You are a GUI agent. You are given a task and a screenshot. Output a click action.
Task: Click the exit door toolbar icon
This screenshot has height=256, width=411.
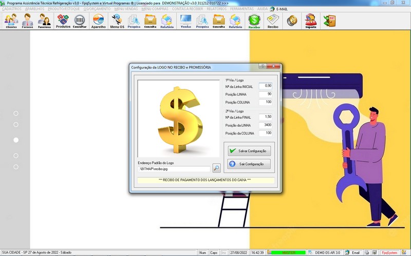(x=329, y=20)
